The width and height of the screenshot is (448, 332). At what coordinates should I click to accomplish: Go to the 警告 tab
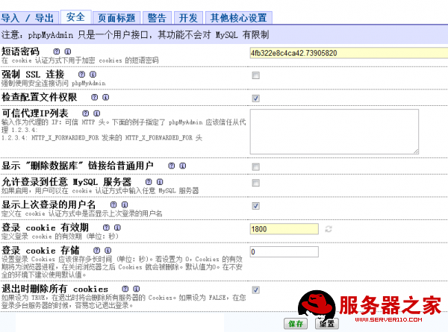[157, 18]
